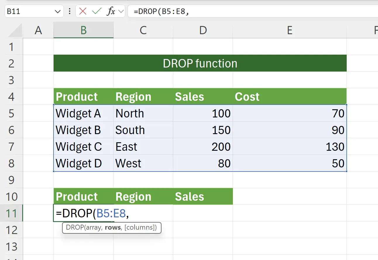Click the DROP function title banner cell
Image resolution: width=378 pixels, height=260 pixels.
[x=200, y=63]
